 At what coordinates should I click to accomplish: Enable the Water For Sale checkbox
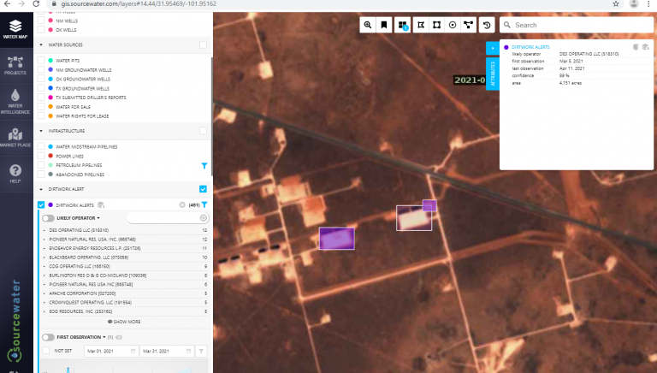pos(41,107)
